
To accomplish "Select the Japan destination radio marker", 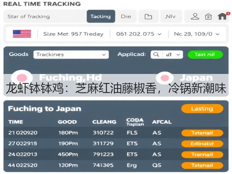I will (165, 78).
